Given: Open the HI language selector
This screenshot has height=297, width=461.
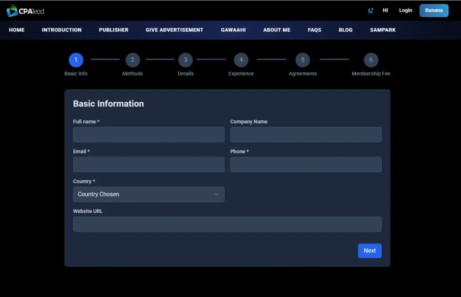Looking at the screenshot, I should tap(385, 10).
